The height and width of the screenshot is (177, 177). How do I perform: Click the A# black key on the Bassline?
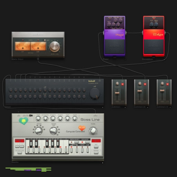58,144
